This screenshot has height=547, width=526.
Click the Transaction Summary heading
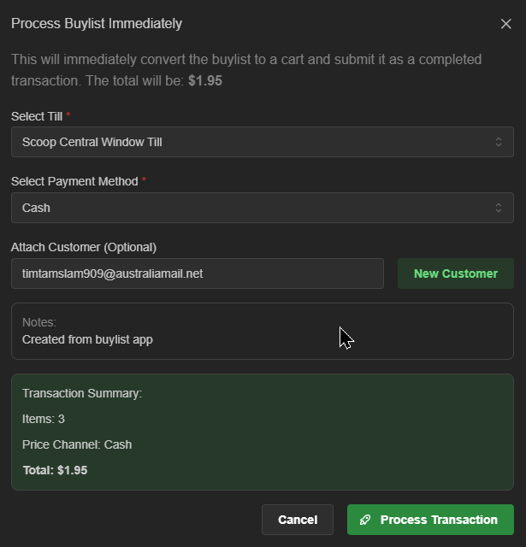(82, 393)
